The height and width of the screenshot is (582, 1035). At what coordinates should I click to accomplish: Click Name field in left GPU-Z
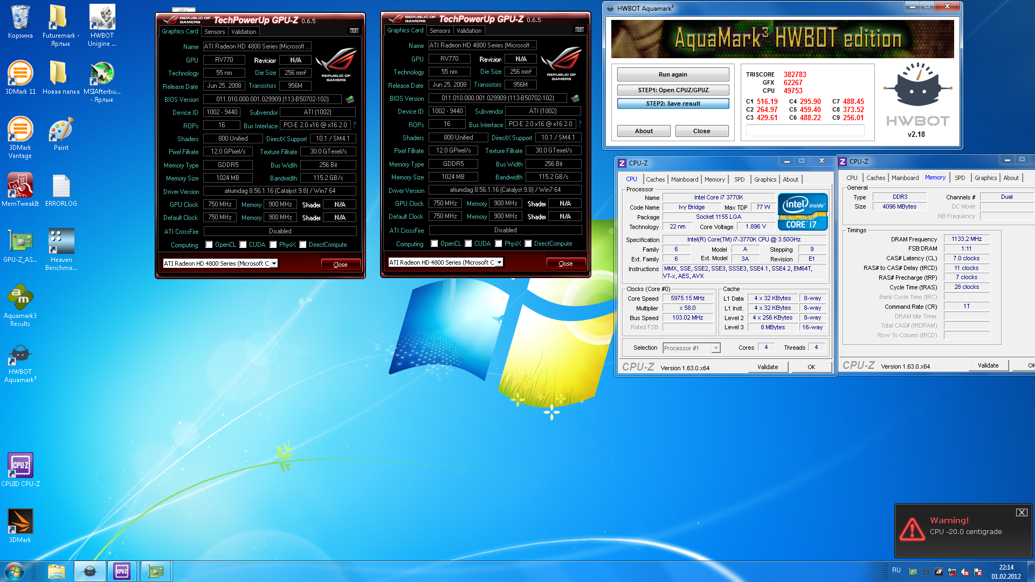tap(257, 46)
